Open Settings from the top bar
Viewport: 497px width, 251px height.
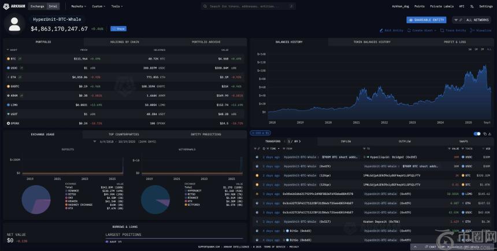pyautogui.click(x=485, y=6)
